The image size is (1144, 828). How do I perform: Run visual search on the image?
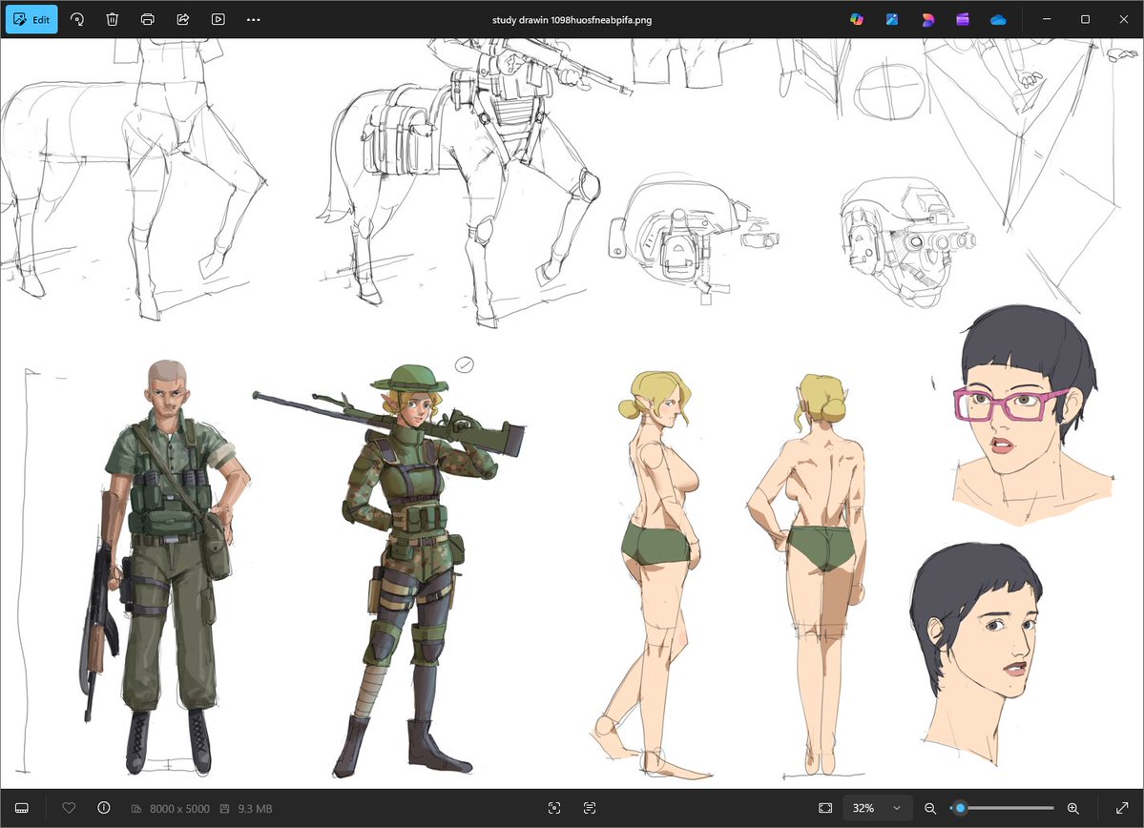[x=553, y=808]
